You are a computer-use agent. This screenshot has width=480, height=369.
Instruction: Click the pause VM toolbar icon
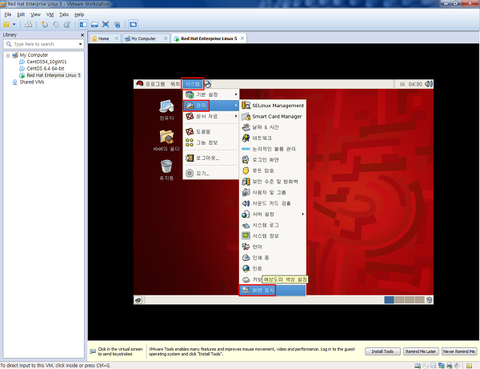6,24
